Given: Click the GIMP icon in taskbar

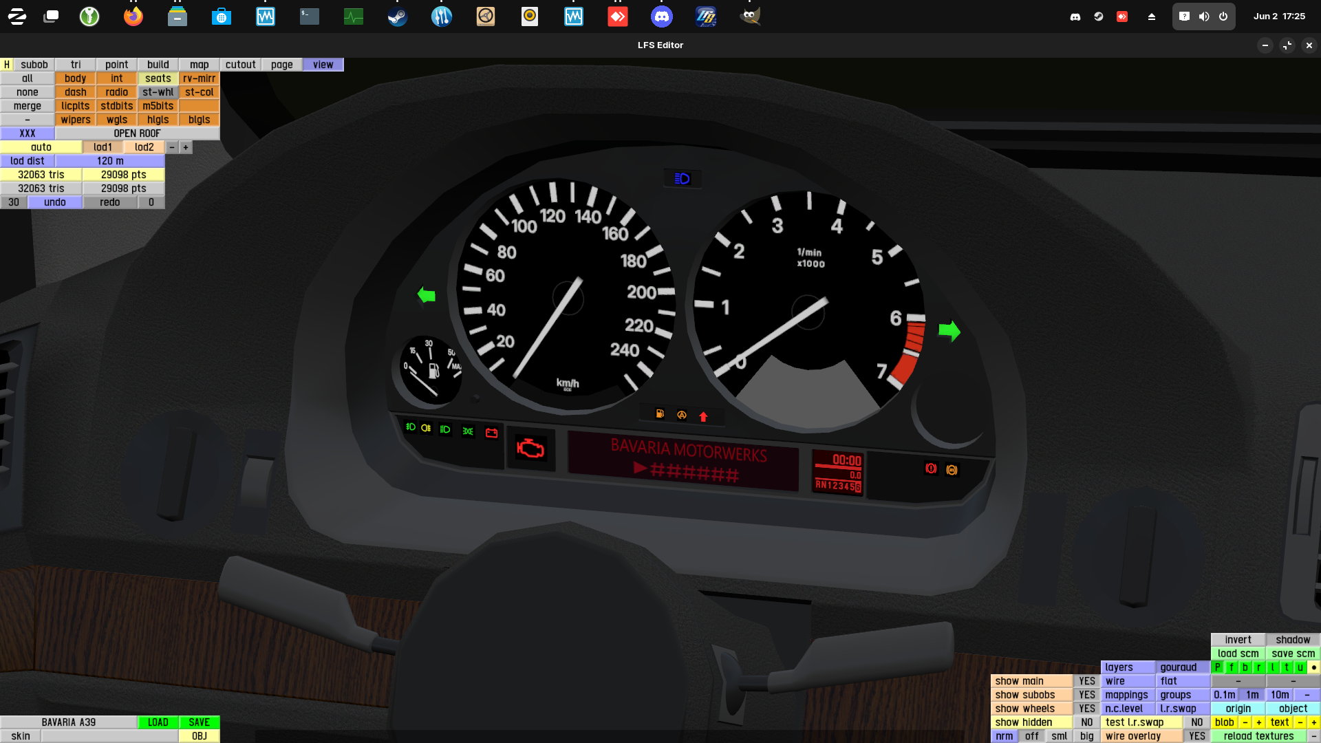Looking at the screenshot, I should pyautogui.click(x=750, y=17).
